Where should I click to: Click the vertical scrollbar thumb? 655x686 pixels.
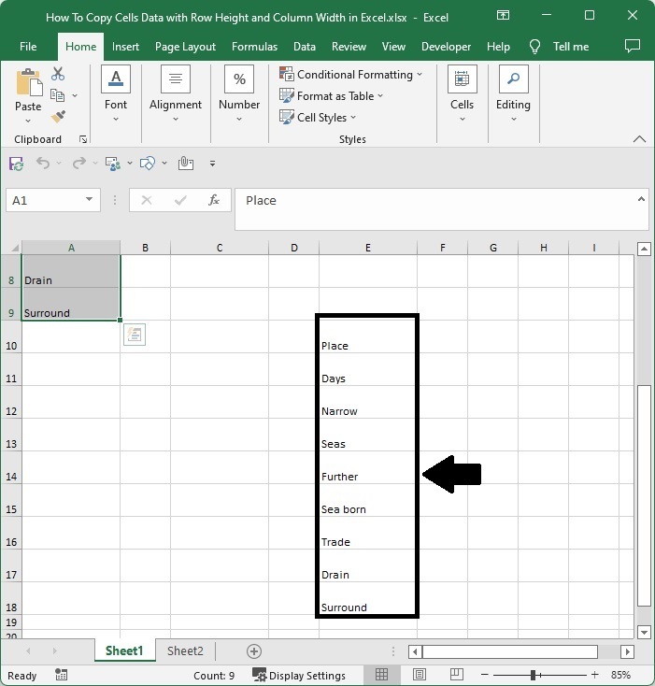[644, 495]
